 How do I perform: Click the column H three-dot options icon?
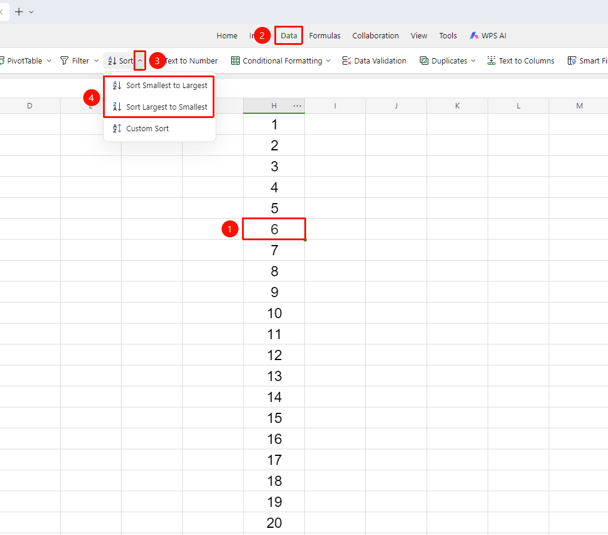297,106
